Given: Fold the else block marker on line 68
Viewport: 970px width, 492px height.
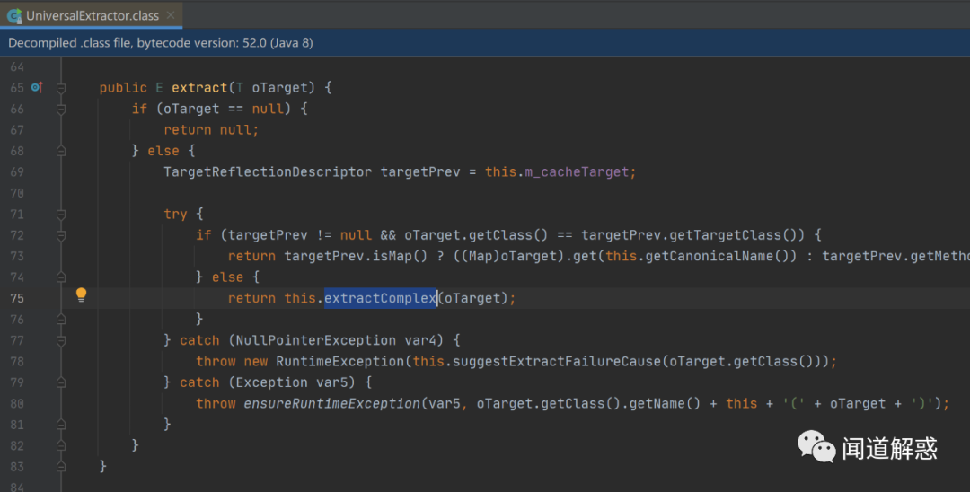Looking at the screenshot, I should click(x=61, y=151).
